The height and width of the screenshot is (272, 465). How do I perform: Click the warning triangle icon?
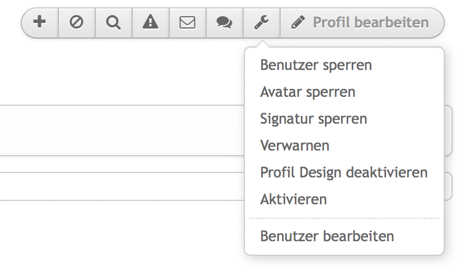151,23
